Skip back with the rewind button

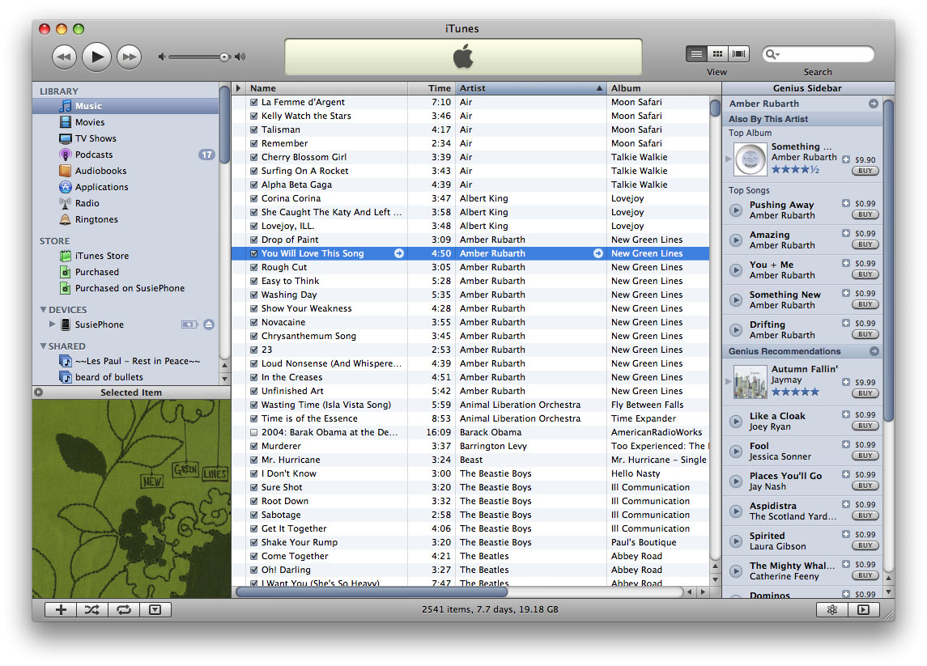coord(65,57)
